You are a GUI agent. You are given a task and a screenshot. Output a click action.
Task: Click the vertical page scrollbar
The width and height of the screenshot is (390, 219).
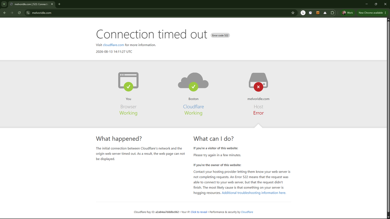point(388,117)
